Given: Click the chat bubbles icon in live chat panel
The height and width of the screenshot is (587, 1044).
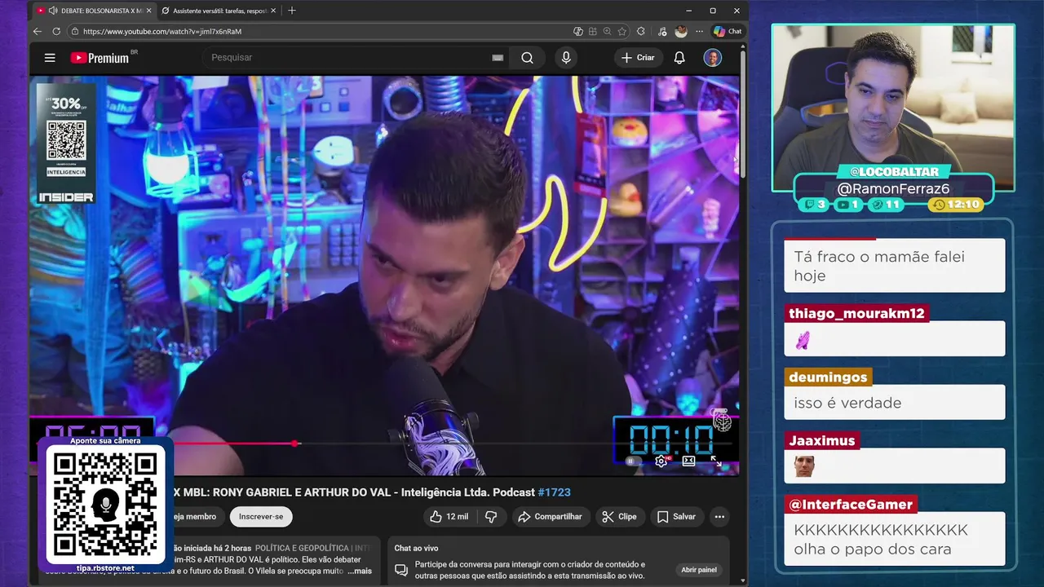Looking at the screenshot, I should 401,569.
